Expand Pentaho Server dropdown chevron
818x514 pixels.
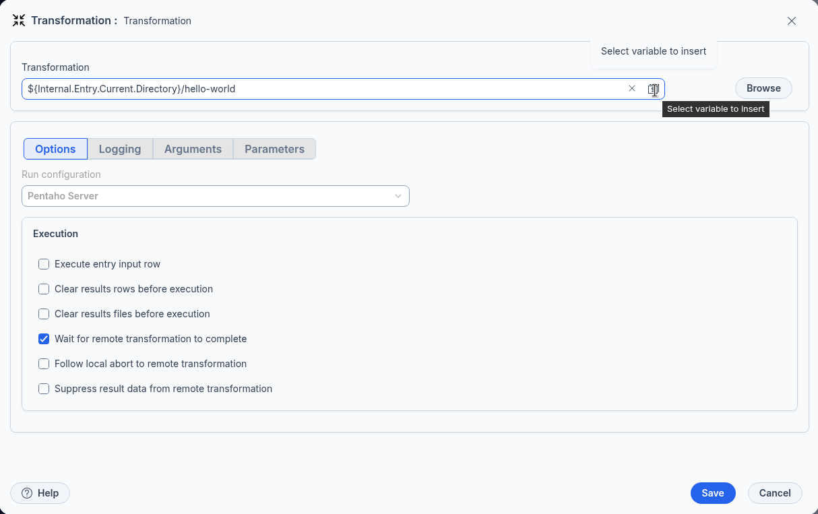tap(398, 196)
